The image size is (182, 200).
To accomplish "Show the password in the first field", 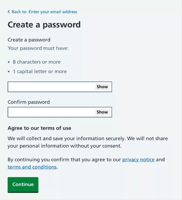I will pos(102,87).
